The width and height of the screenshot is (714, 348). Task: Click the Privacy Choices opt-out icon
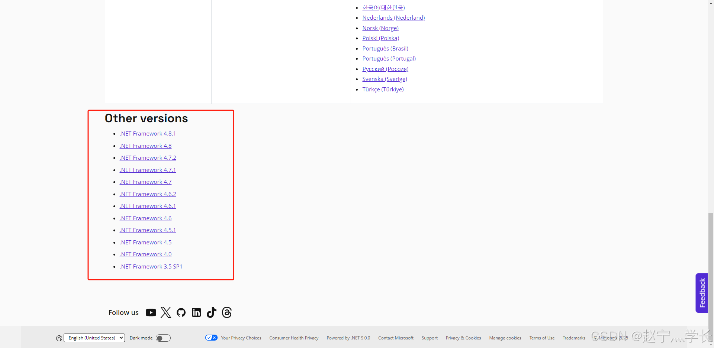211,338
